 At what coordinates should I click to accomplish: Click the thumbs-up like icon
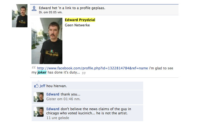point(36,86)
